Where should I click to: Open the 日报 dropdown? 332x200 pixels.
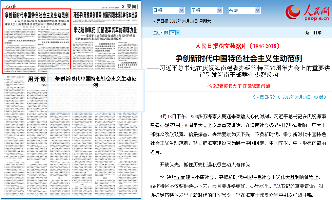168,10
